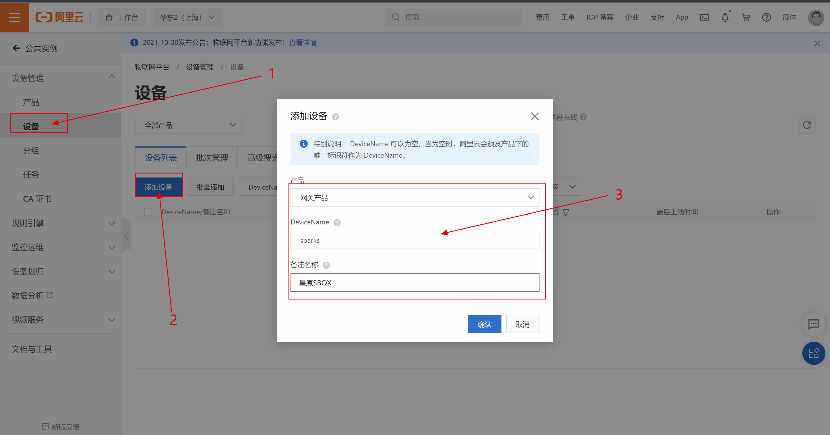830x435 pixels.
Task: Open the shopping cart icon
Action: coord(746,17)
